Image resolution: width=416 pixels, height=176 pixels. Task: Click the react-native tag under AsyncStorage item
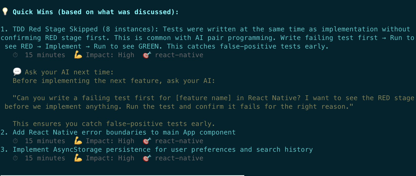[179, 158]
